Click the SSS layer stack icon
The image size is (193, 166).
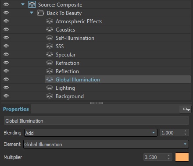[50, 46]
